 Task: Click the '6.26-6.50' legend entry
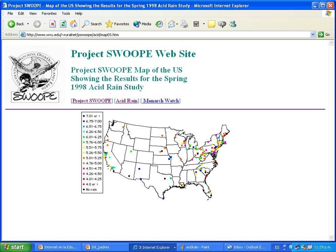click(x=92, y=132)
